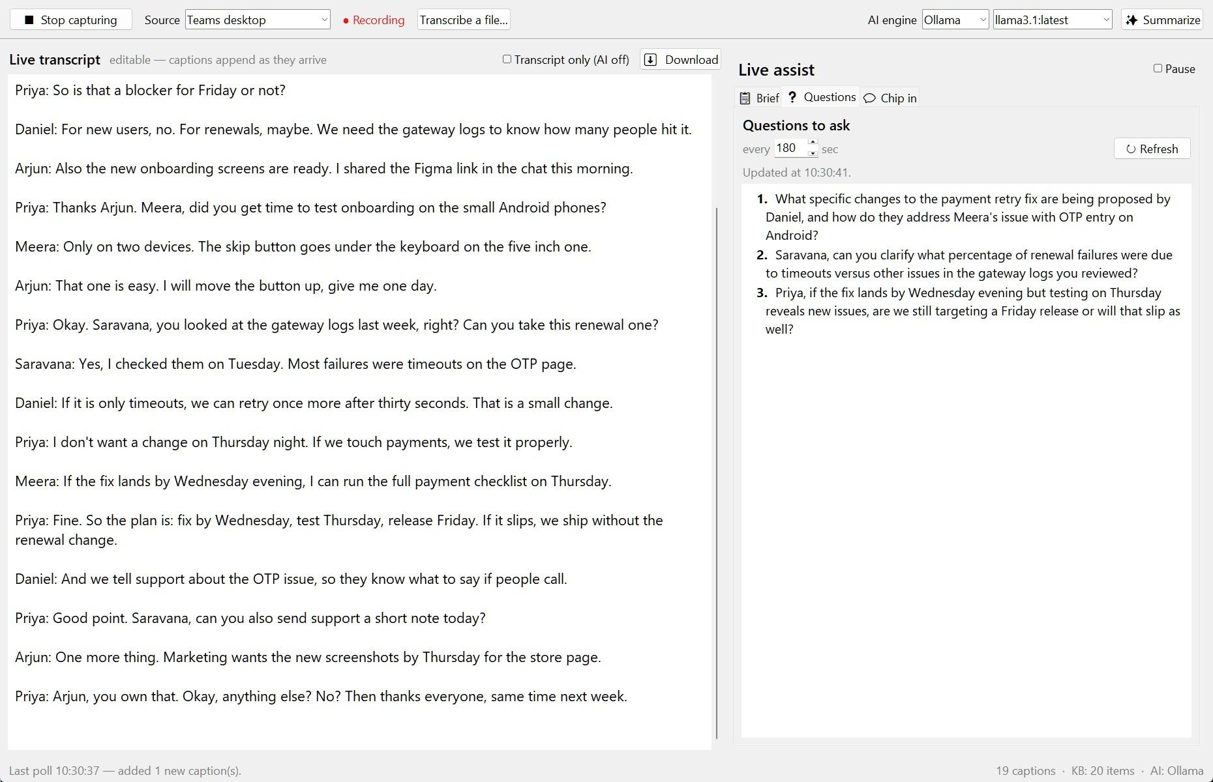The height and width of the screenshot is (782, 1213).
Task: Click the refresh interval seconds field
Action: (x=790, y=148)
